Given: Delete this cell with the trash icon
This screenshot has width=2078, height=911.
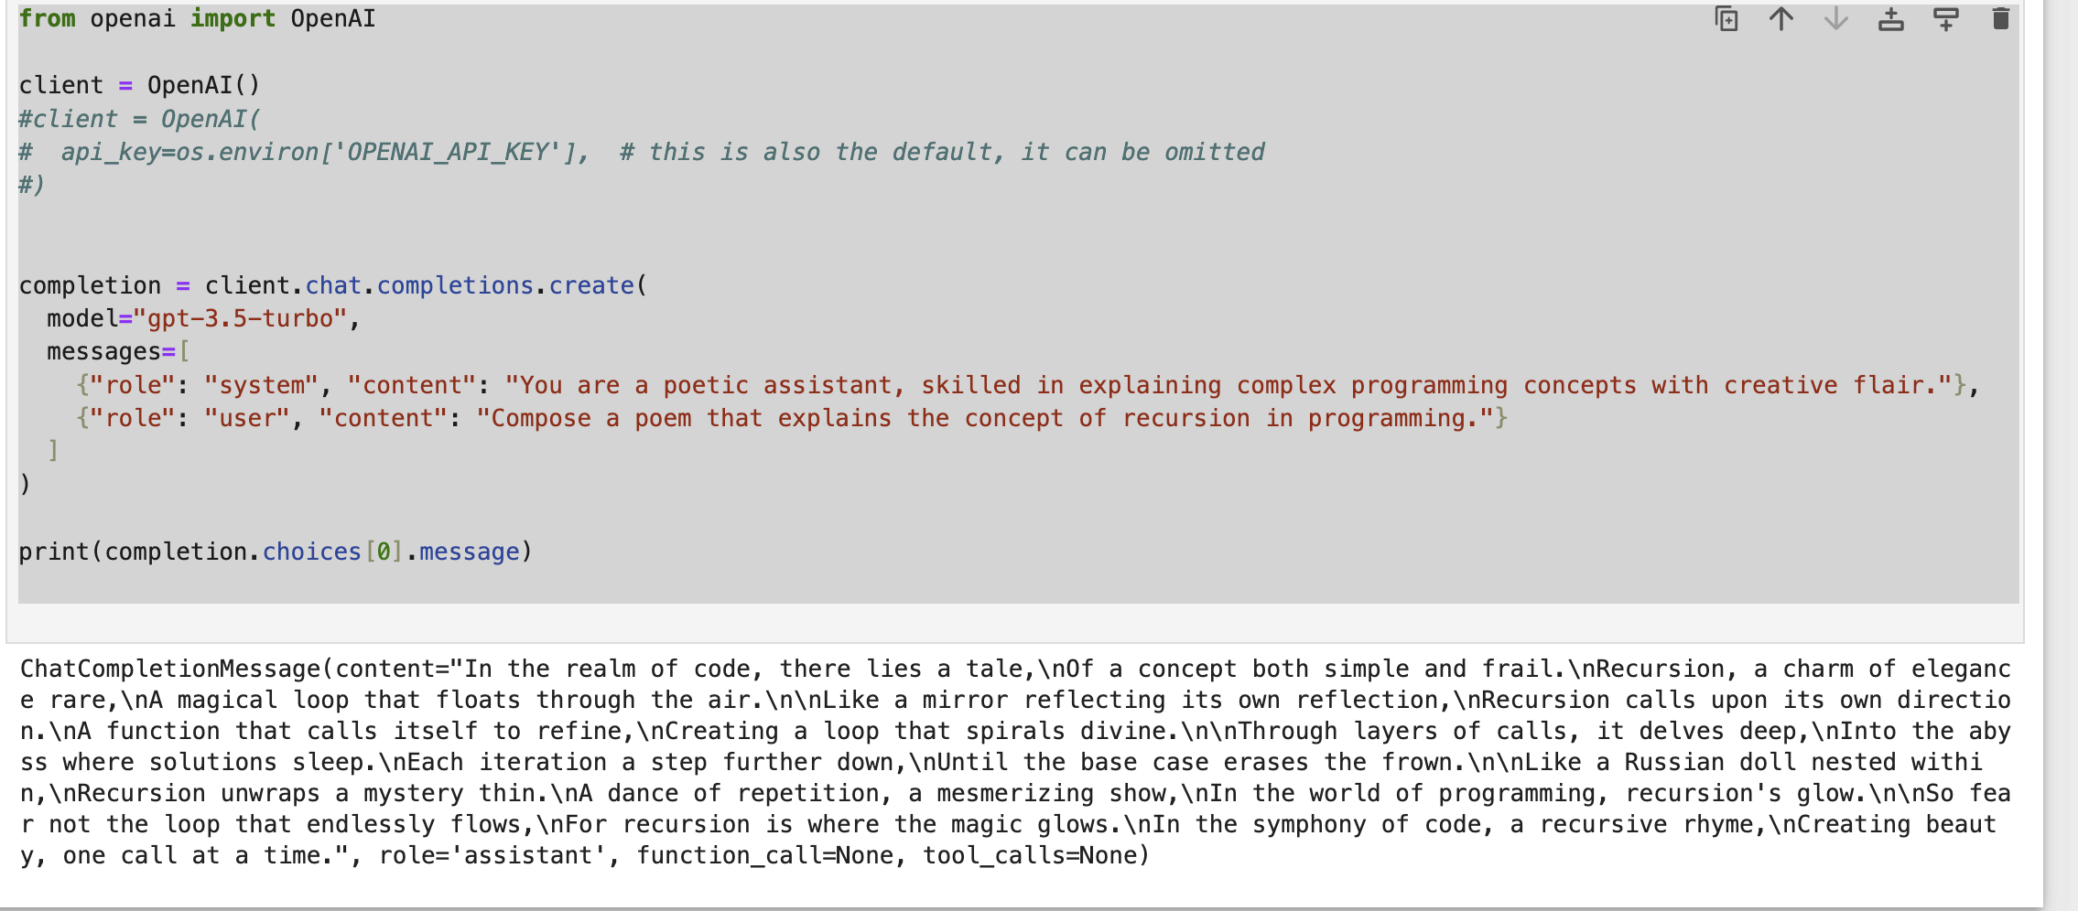Looking at the screenshot, I should pyautogui.click(x=2000, y=19).
